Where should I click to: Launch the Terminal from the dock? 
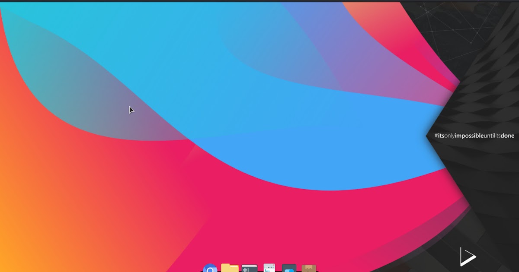click(250, 269)
